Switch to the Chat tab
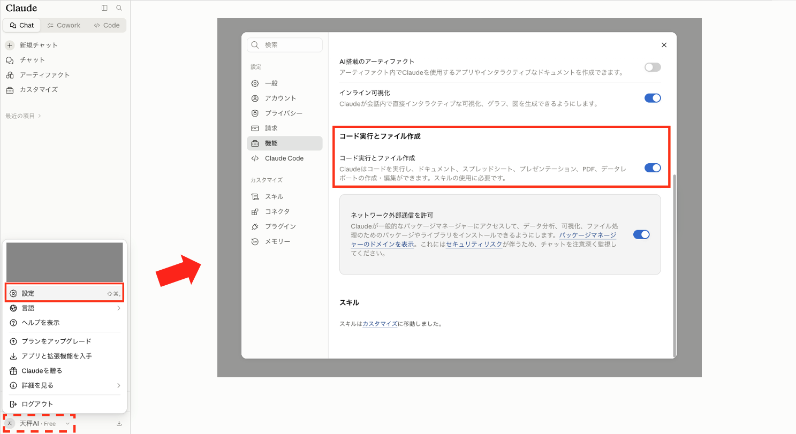 click(x=22, y=25)
